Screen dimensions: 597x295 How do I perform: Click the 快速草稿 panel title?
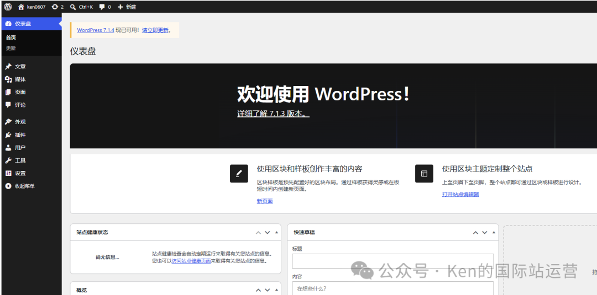pyautogui.click(x=304, y=232)
